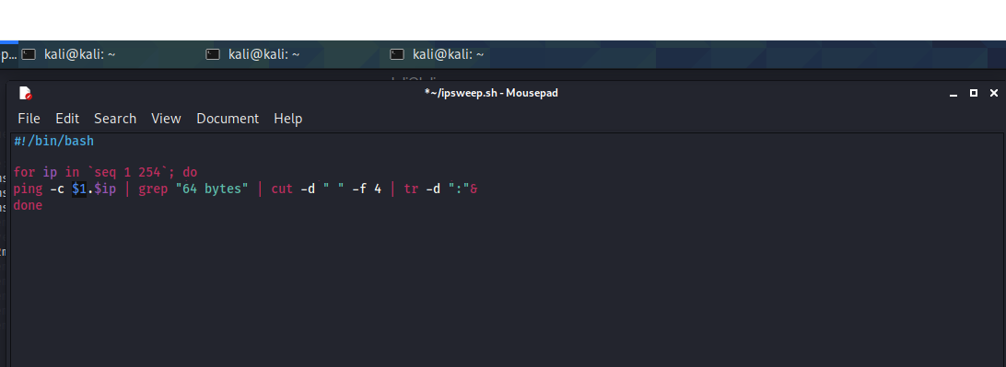Click the word "done" ending the loop
Image resolution: width=1006 pixels, height=367 pixels.
pos(29,206)
